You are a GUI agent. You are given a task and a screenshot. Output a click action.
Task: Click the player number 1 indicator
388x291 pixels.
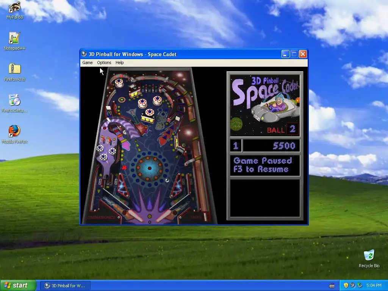point(236,145)
